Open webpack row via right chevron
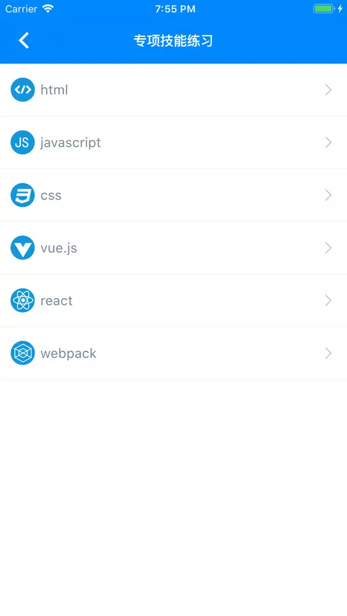Image resolution: width=347 pixels, height=616 pixels. coord(328,353)
